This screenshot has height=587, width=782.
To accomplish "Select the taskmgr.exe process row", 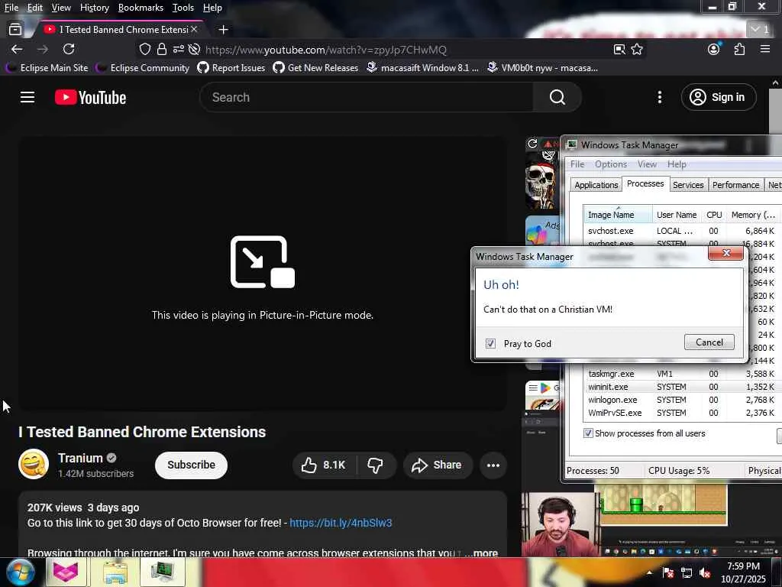I will pos(681,373).
